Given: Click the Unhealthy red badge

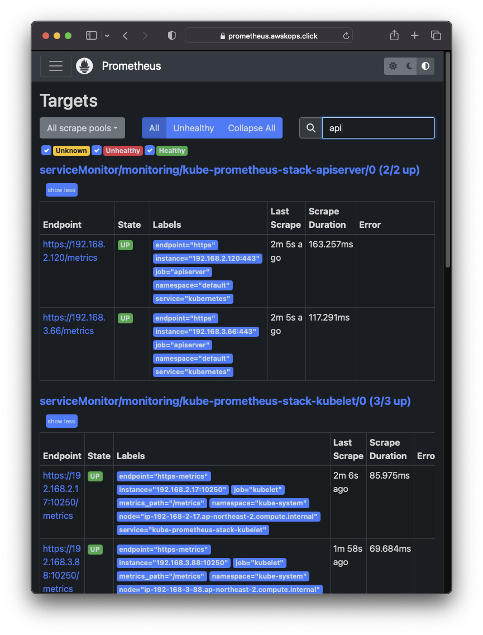Looking at the screenshot, I should pyautogui.click(x=123, y=151).
